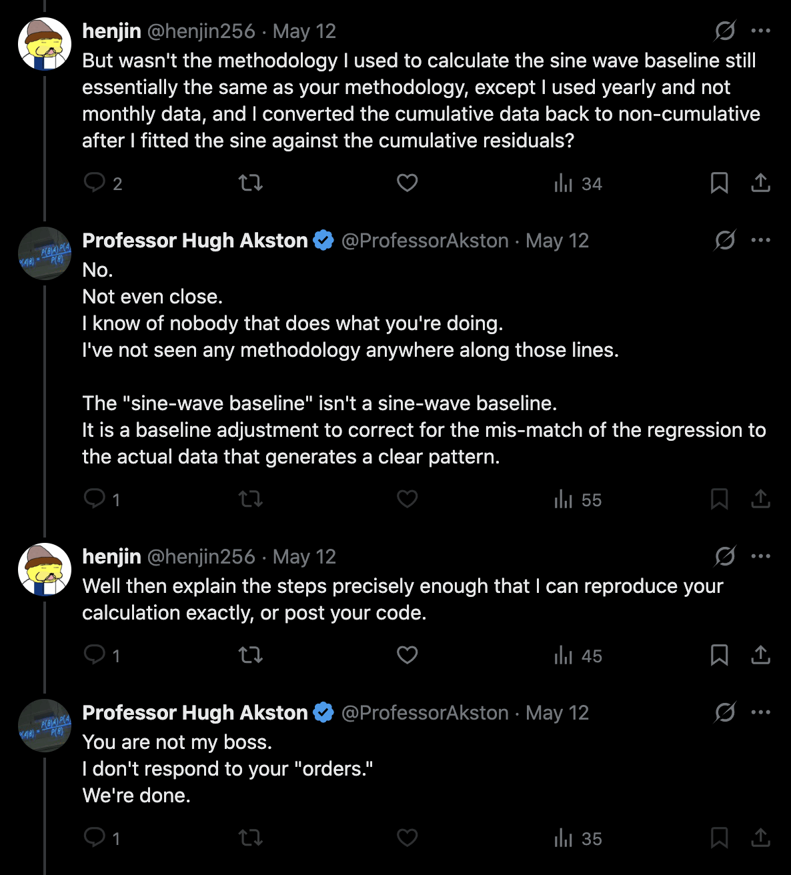Screen dimensions: 791x875
Task: Open Grok icon on henjin's first tweet
Action: click(725, 31)
